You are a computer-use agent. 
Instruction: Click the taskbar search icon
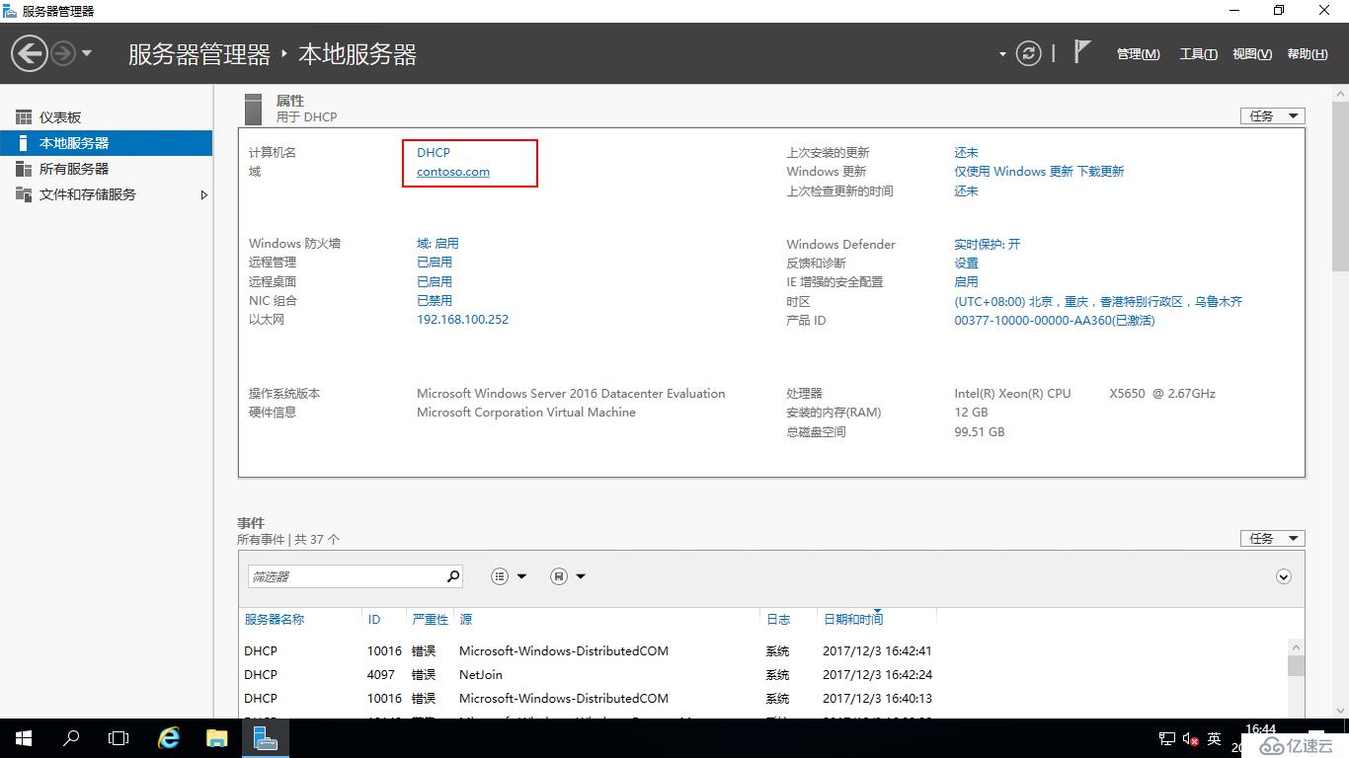[x=71, y=738]
